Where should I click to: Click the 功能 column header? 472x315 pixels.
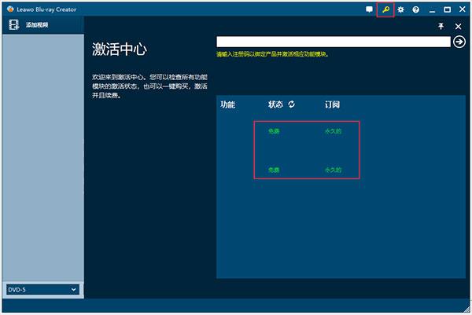click(227, 104)
